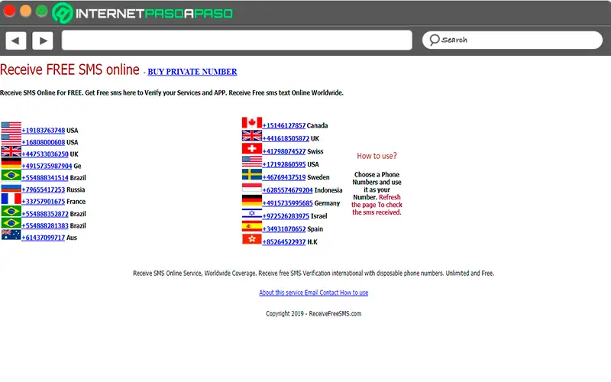Image resolution: width=611 pixels, height=382 pixels.
Task: Open USA number +17192860595
Action: (284, 164)
